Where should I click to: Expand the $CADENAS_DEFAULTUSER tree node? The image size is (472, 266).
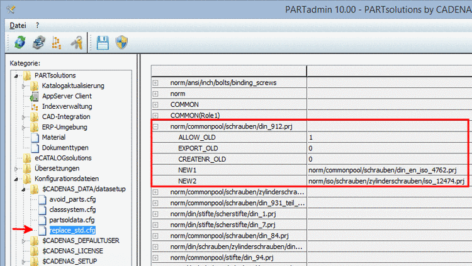click(x=23, y=241)
